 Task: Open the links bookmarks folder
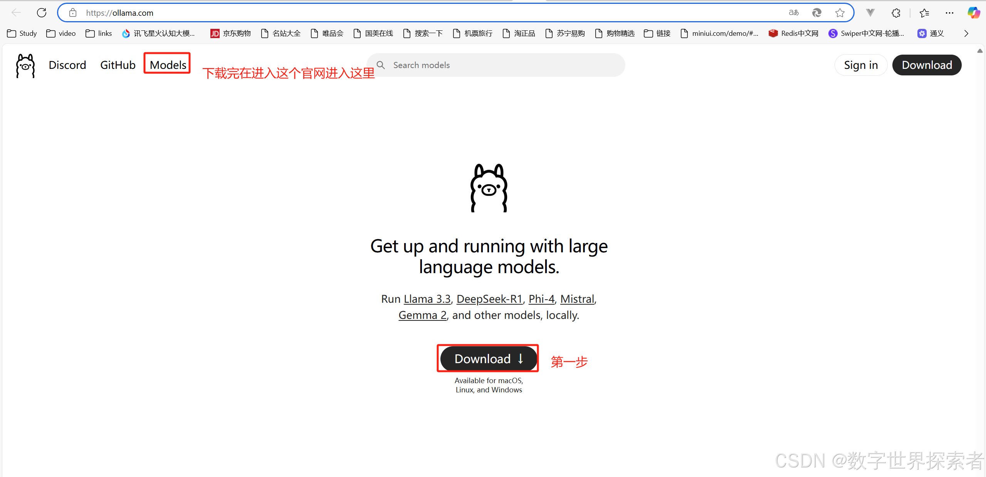click(99, 33)
